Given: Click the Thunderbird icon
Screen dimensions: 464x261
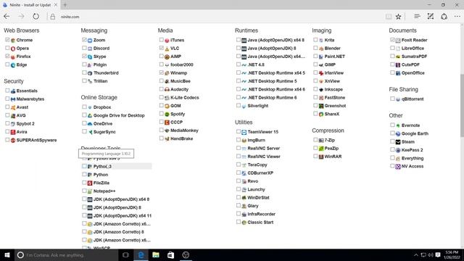Looking at the screenshot, I should click(x=90, y=73).
